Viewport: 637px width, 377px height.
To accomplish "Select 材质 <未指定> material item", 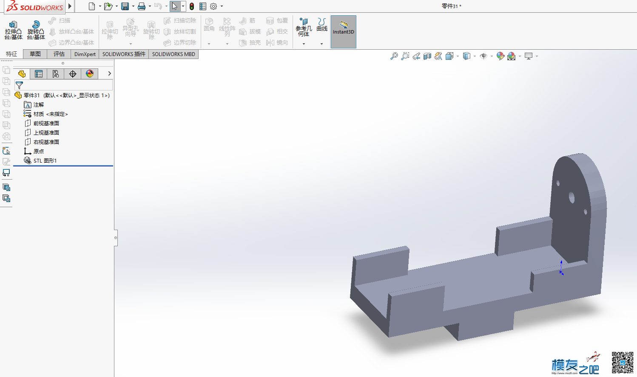I will tap(46, 114).
